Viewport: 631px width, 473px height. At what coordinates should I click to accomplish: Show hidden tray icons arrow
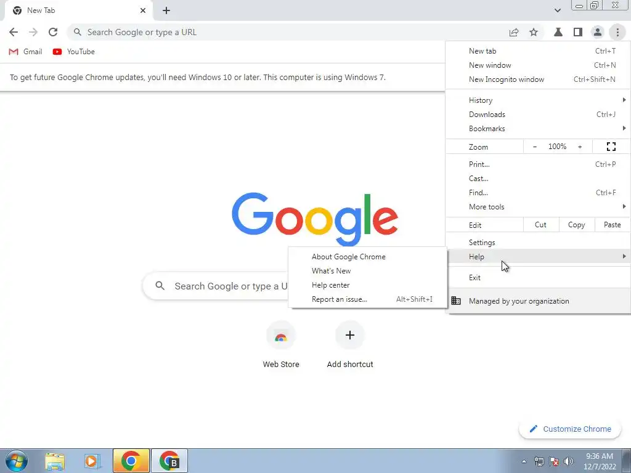[x=524, y=461]
